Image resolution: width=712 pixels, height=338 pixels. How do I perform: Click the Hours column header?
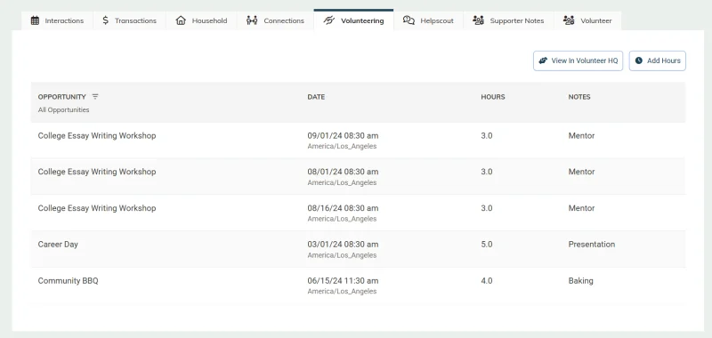[493, 97]
